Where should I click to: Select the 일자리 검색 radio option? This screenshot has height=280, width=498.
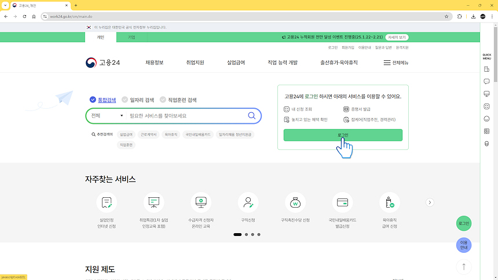point(138,100)
